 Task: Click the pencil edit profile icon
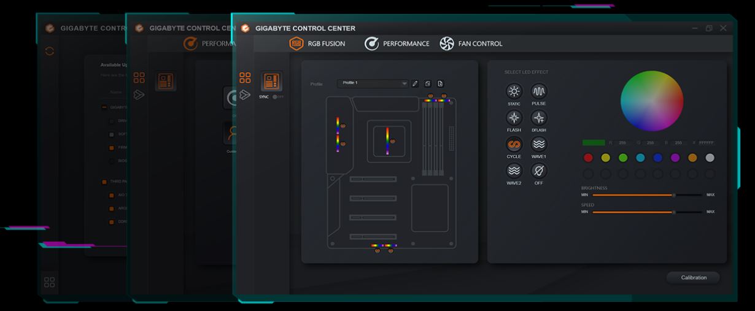pyautogui.click(x=416, y=83)
